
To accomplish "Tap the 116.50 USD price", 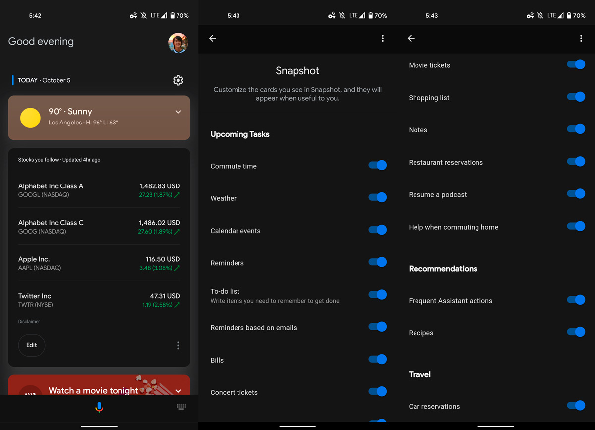I will 163,259.
